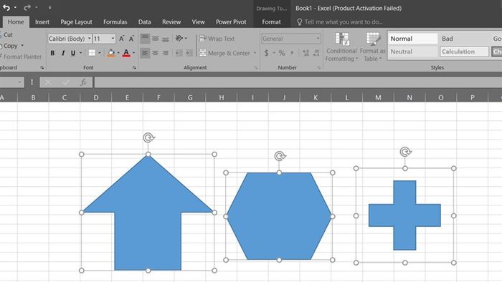Expand the font size 11 dropdown
The width and height of the screenshot is (502, 282).
tap(113, 39)
